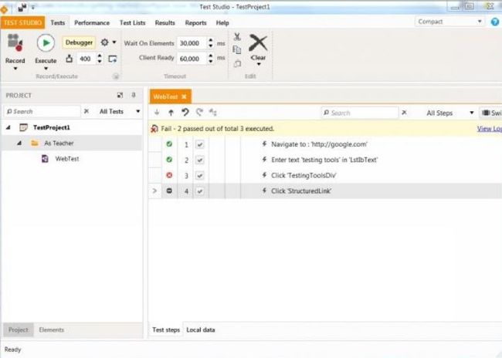Select WebTest in project tree

[x=67, y=159]
